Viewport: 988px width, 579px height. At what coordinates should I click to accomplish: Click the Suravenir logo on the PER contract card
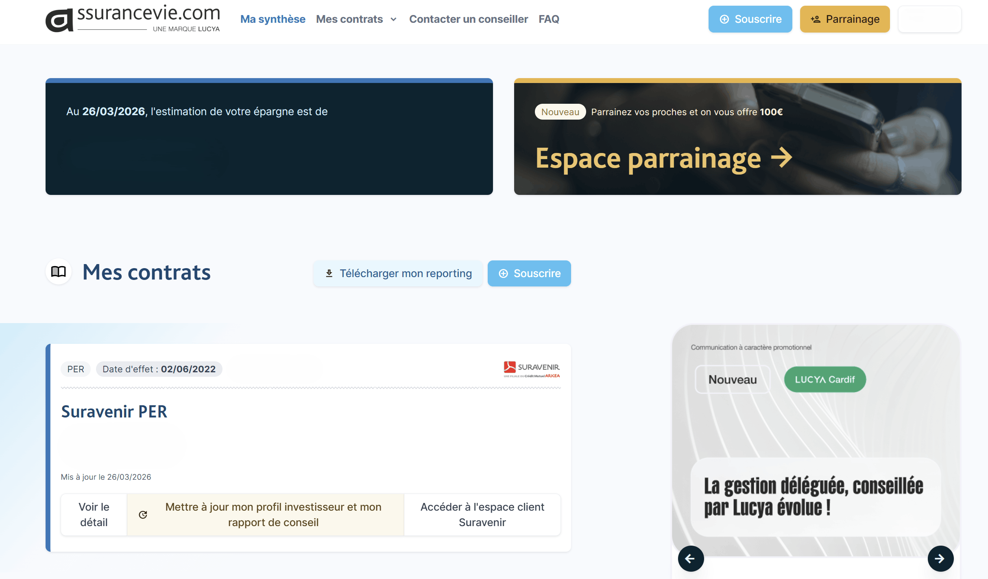pyautogui.click(x=531, y=367)
